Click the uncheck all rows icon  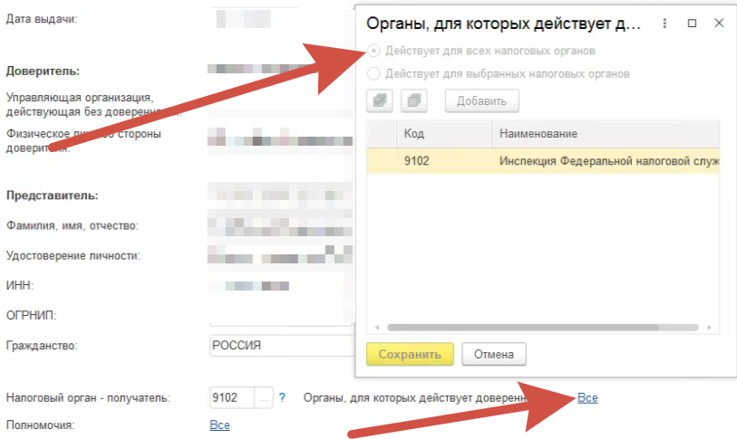(x=412, y=100)
